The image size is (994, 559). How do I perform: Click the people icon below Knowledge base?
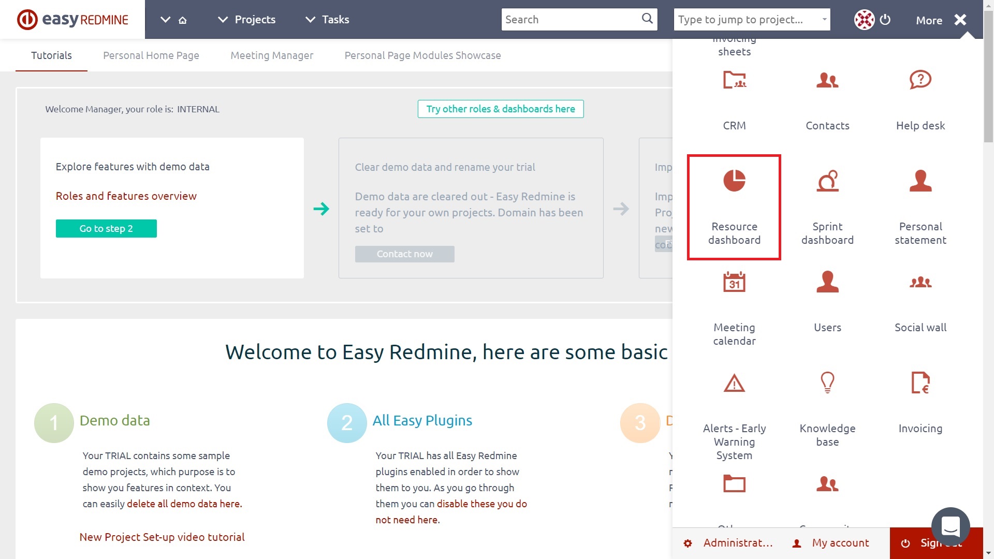click(827, 484)
